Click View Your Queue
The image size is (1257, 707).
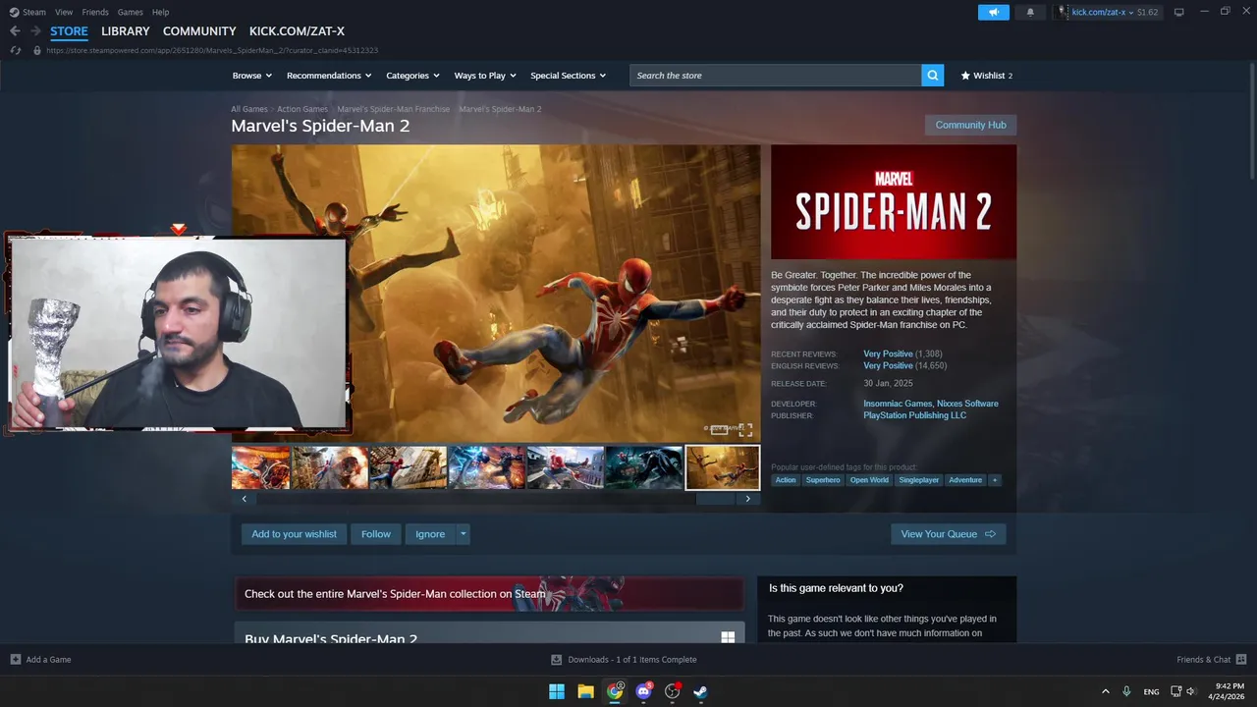pos(948,534)
